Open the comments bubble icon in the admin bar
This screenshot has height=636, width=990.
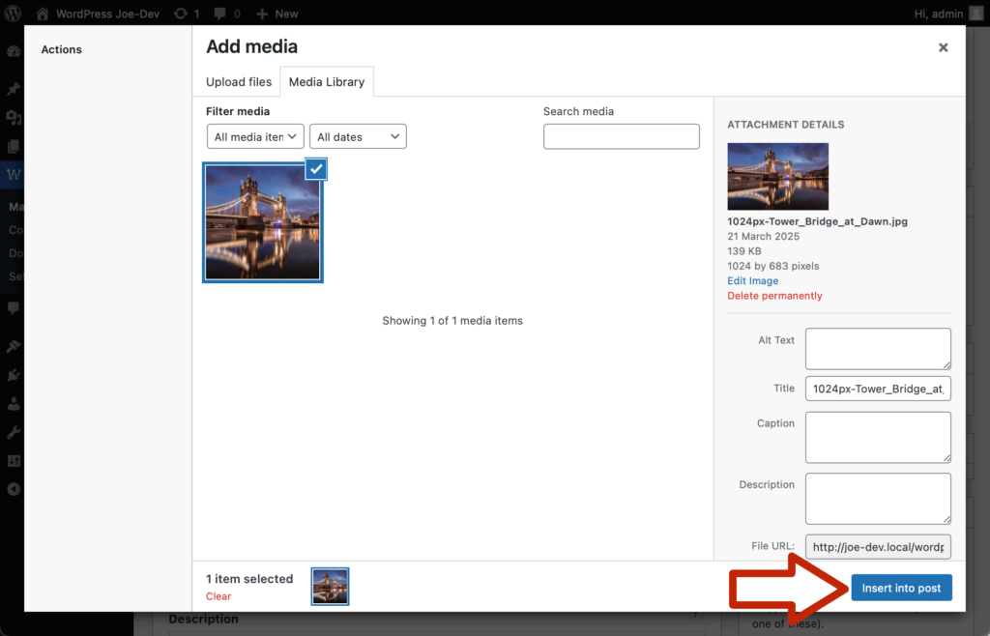[221, 14]
